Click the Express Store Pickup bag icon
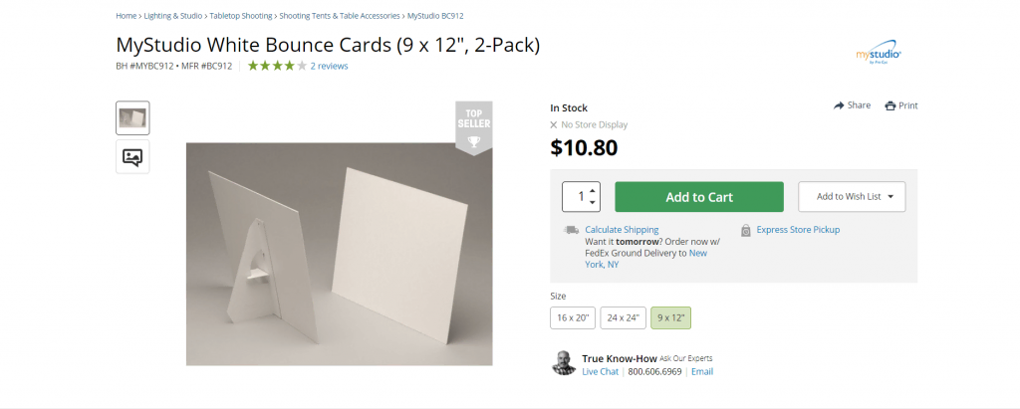The height and width of the screenshot is (409, 1020). click(x=746, y=230)
